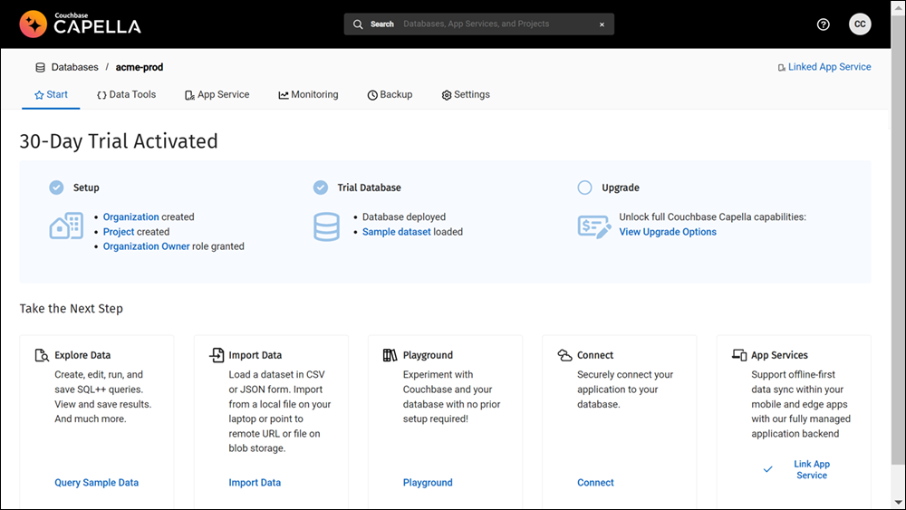Switch to the Backup tab

coord(390,95)
